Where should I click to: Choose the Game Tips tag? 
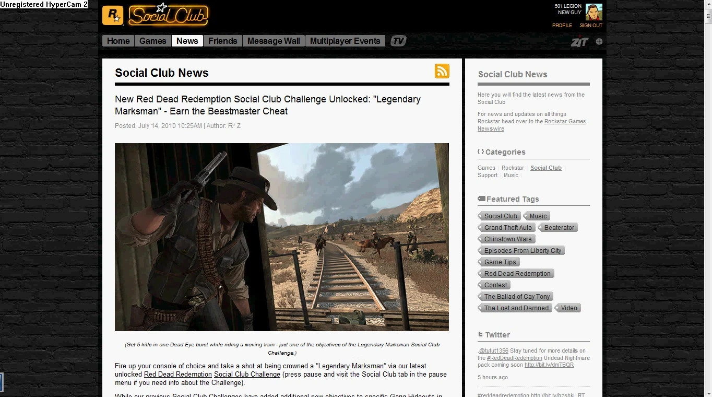pos(499,262)
